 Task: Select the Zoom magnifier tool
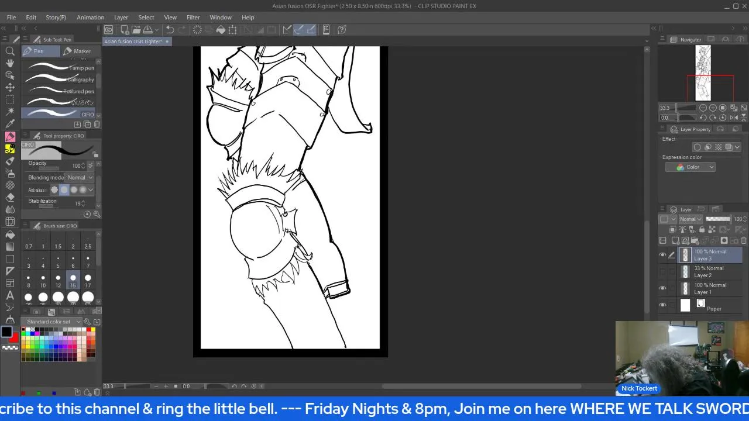pos(10,51)
